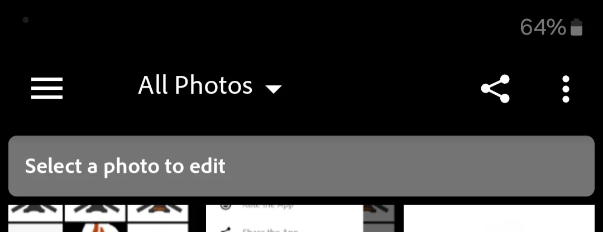Tap the battery icon in the status bar

pos(576,27)
